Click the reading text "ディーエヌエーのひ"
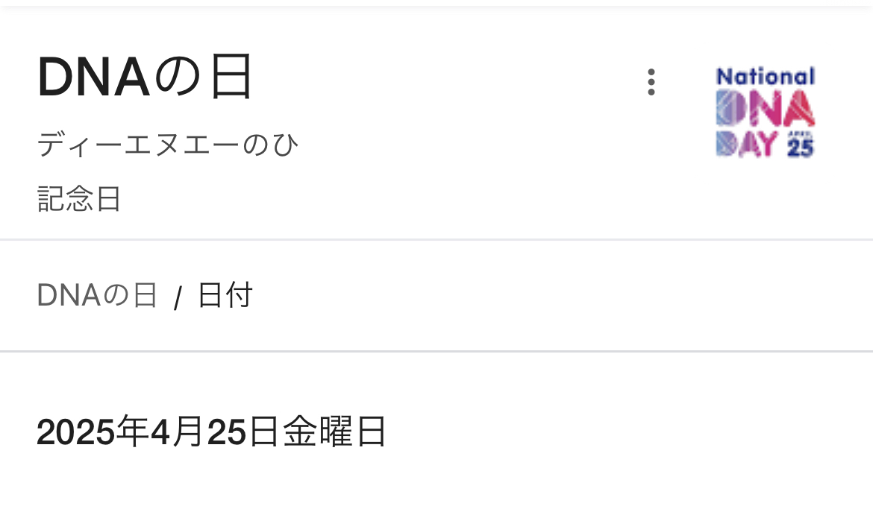 tap(168, 145)
